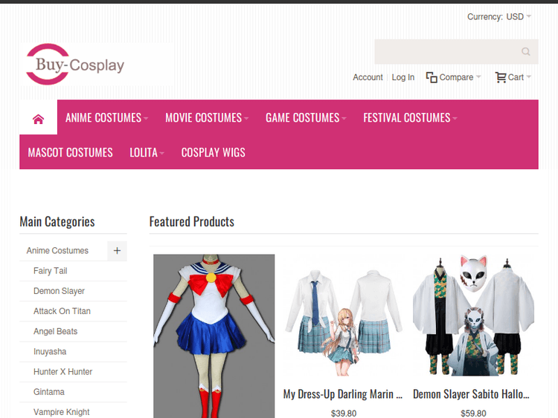Click the Log In link
This screenshot has height=418, width=558.
pyautogui.click(x=403, y=77)
